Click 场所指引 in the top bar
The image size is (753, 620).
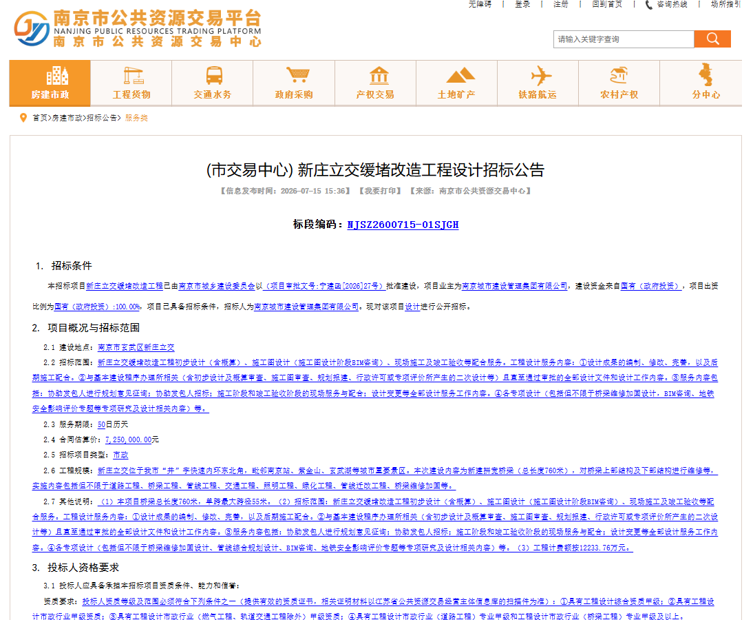click(726, 4)
